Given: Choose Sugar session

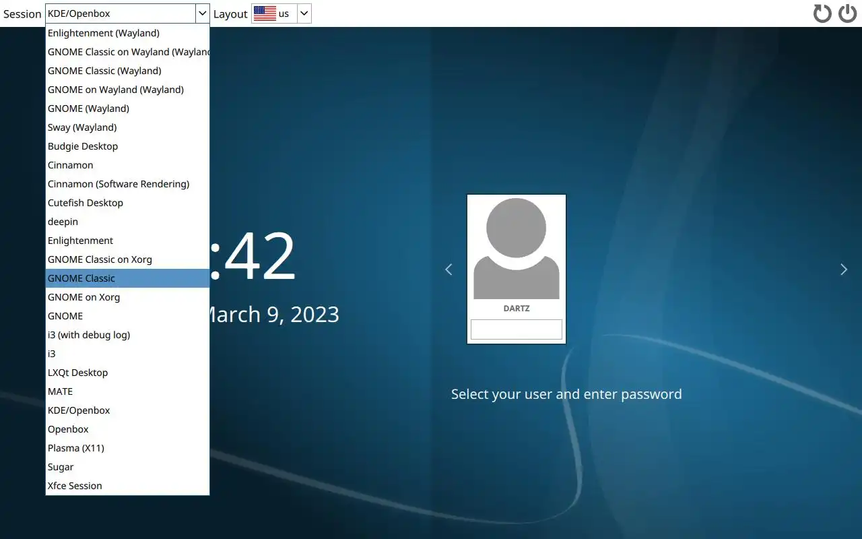Looking at the screenshot, I should (x=127, y=467).
